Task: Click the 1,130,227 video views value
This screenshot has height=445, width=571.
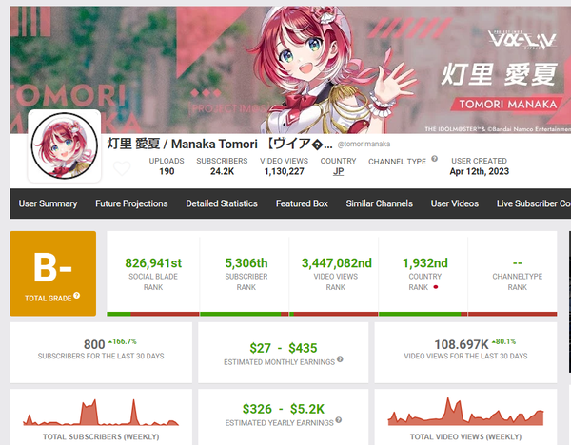Action: [284, 171]
